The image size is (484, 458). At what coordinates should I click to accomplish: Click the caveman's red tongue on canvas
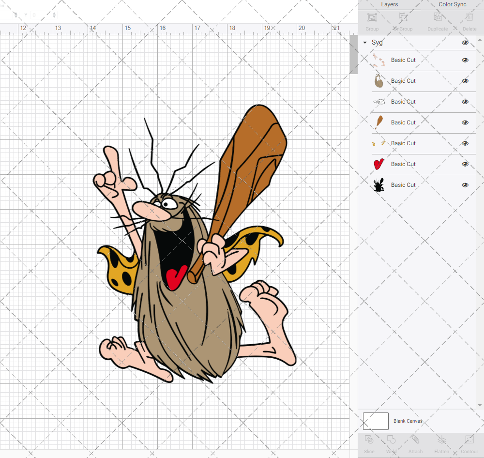(x=176, y=277)
